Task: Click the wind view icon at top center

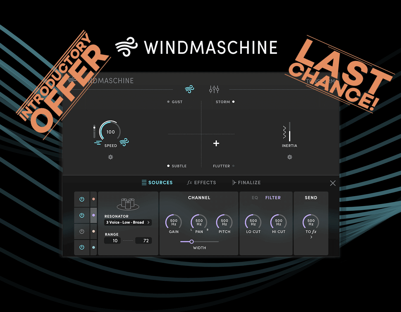Action: (189, 89)
